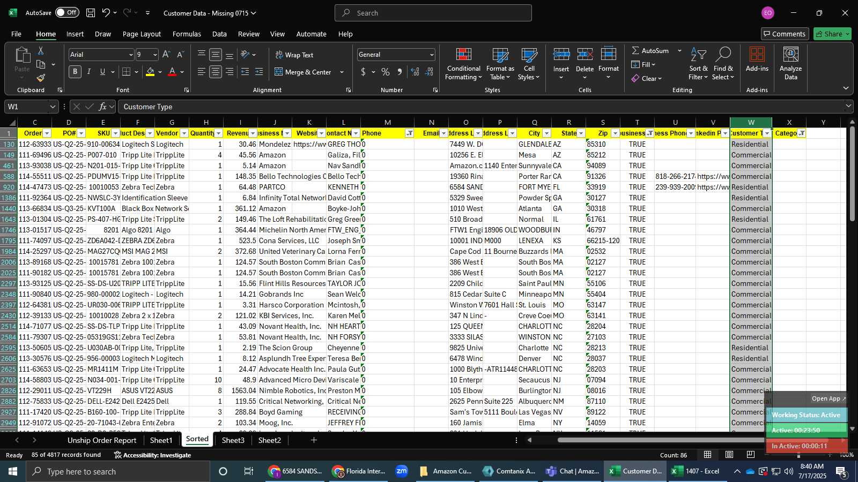The width and height of the screenshot is (858, 482).
Task: Click Open App in the tracker overlay
Action: tap(829, 398)
